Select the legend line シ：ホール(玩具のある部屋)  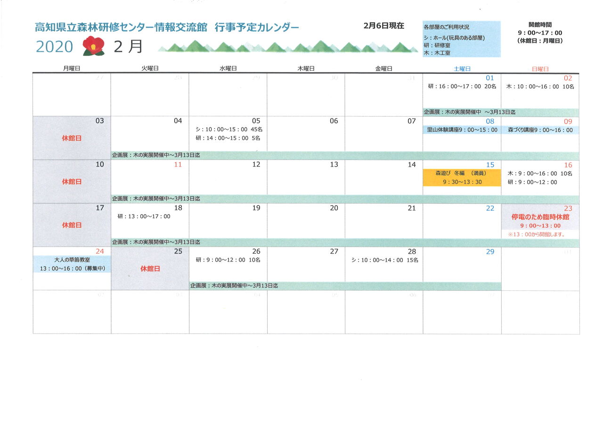(454, 38)
